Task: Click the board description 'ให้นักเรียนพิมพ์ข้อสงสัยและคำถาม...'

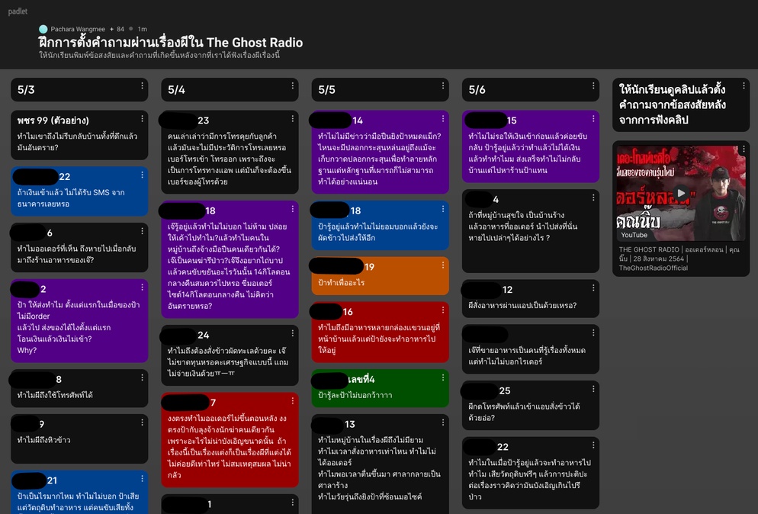Action: pyautogui.click(x=159, y=55)
